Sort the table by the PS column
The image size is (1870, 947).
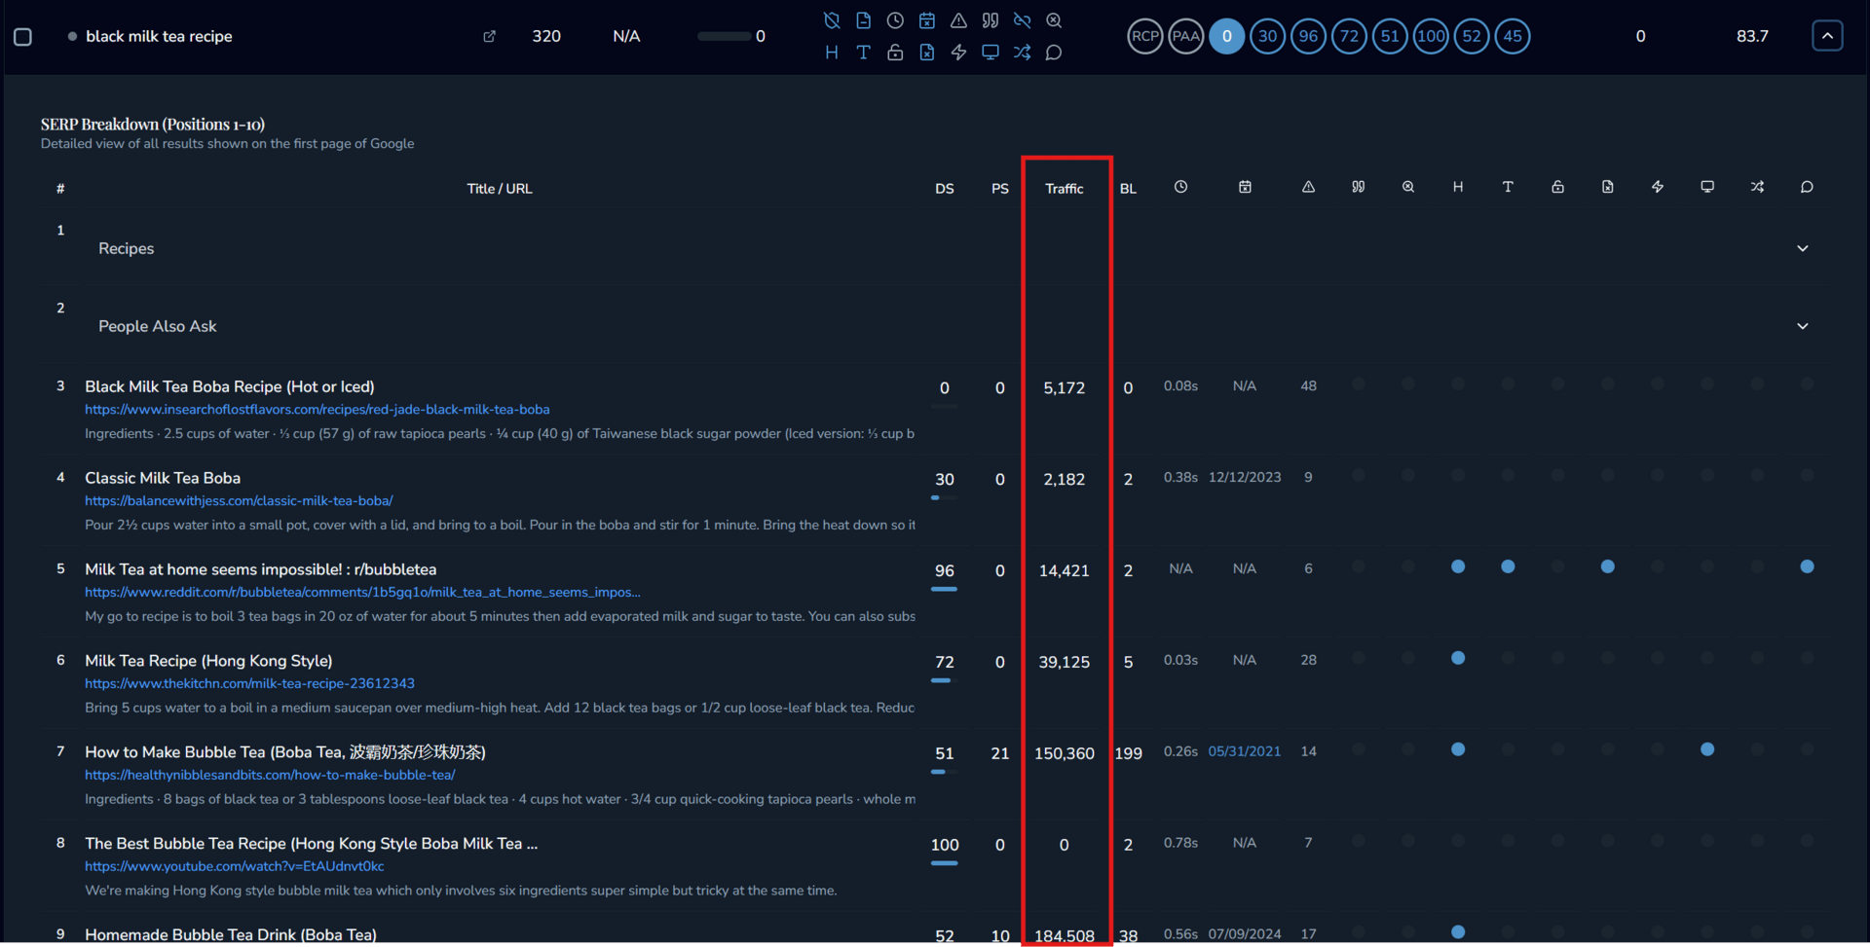1000,189
